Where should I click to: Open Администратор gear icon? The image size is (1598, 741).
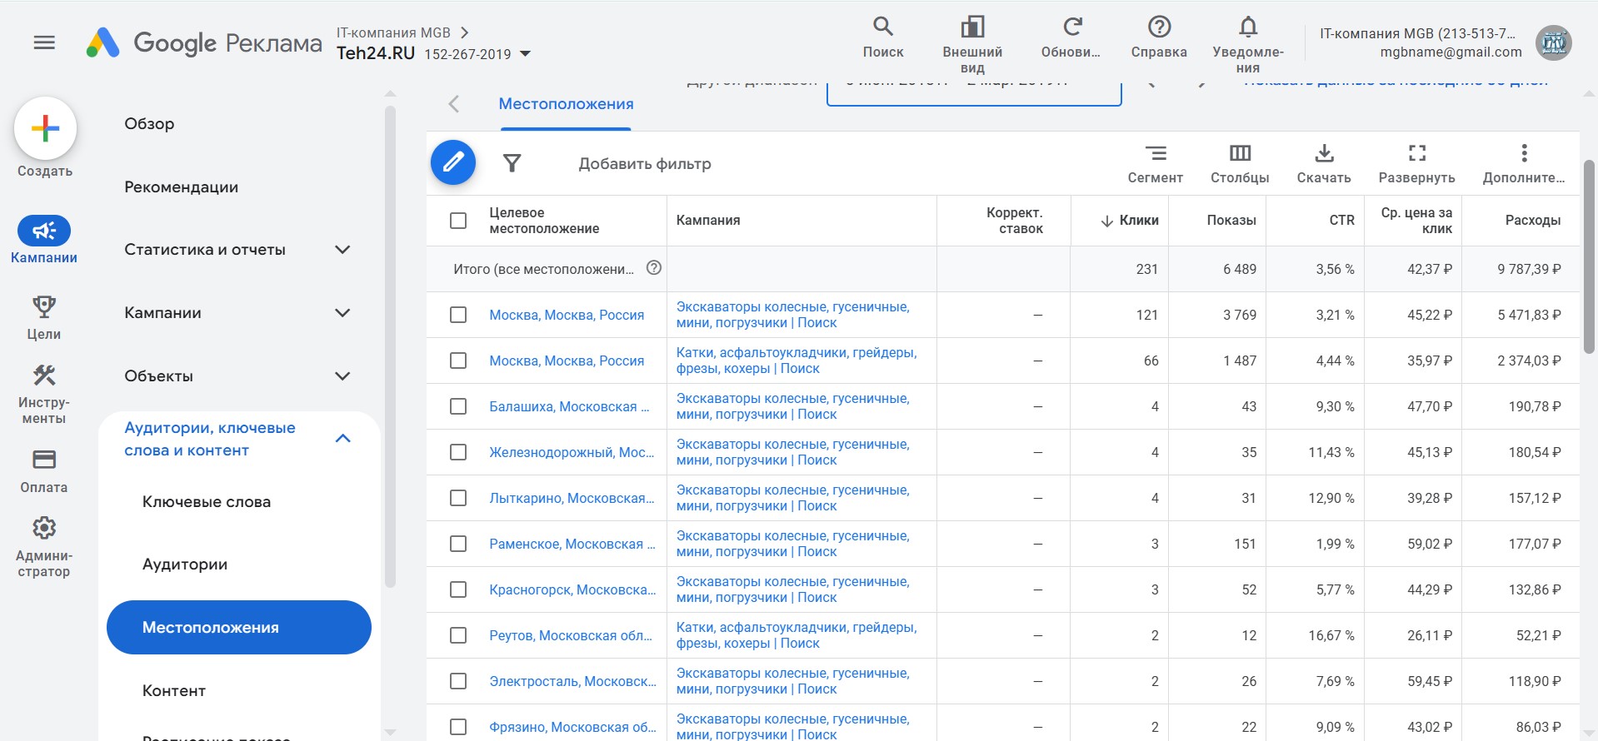point(44,528)
